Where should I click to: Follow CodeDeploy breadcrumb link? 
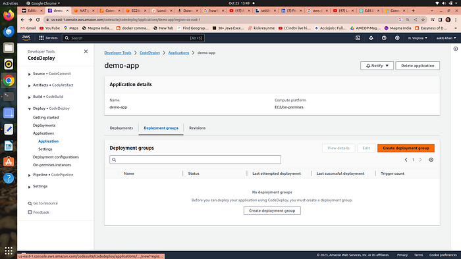click(x=149, y=53)
